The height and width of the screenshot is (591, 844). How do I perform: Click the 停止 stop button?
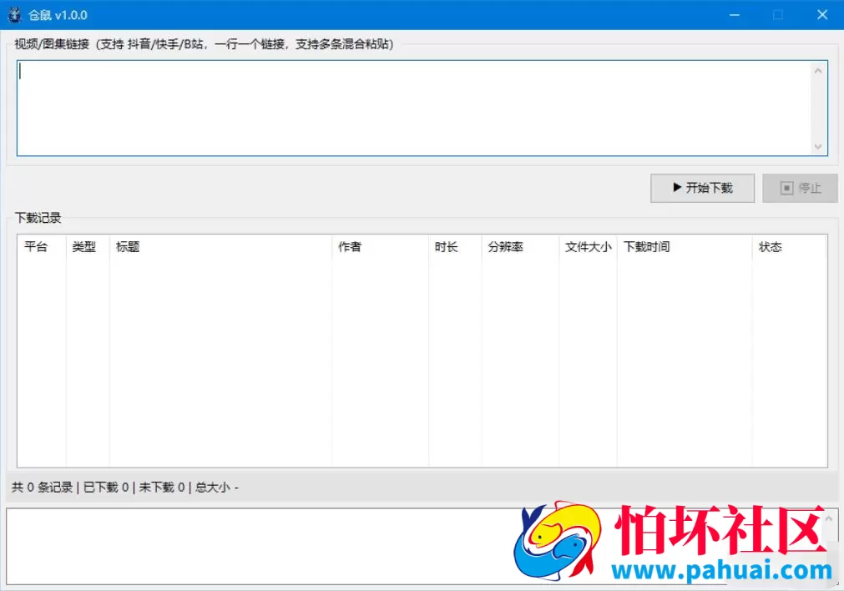click(800, 188)
